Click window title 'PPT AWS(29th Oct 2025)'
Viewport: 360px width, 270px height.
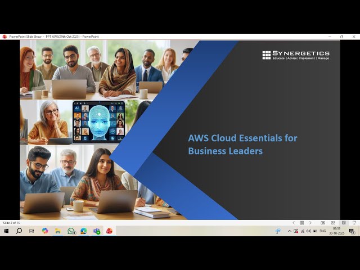point(62,37)
